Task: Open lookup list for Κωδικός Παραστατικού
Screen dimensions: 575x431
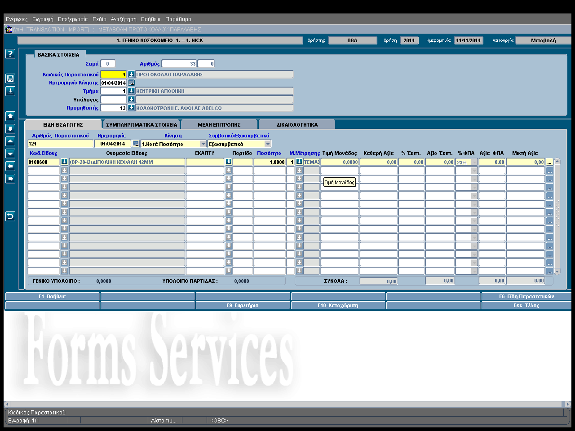Action: 131,74
